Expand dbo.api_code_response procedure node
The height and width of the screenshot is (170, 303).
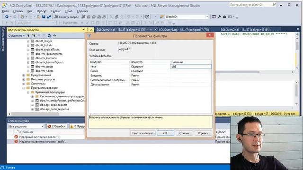tap(33, 109)
